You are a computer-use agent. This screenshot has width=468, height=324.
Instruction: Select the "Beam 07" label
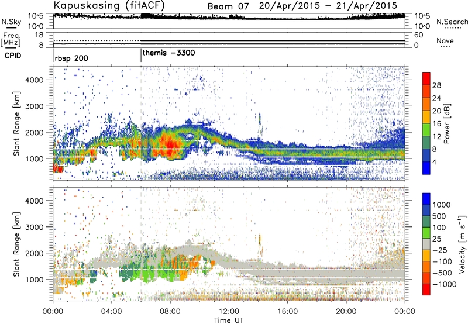228,6
